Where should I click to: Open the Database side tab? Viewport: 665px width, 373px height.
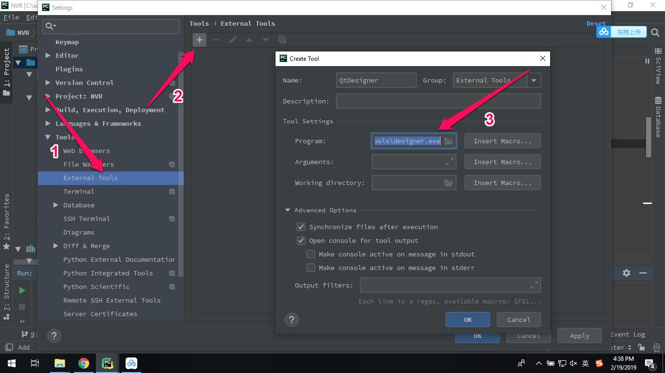tap(658, 117)
